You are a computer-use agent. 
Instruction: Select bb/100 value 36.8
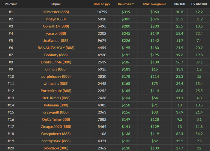pyautogui.click(x=180, y=91)
